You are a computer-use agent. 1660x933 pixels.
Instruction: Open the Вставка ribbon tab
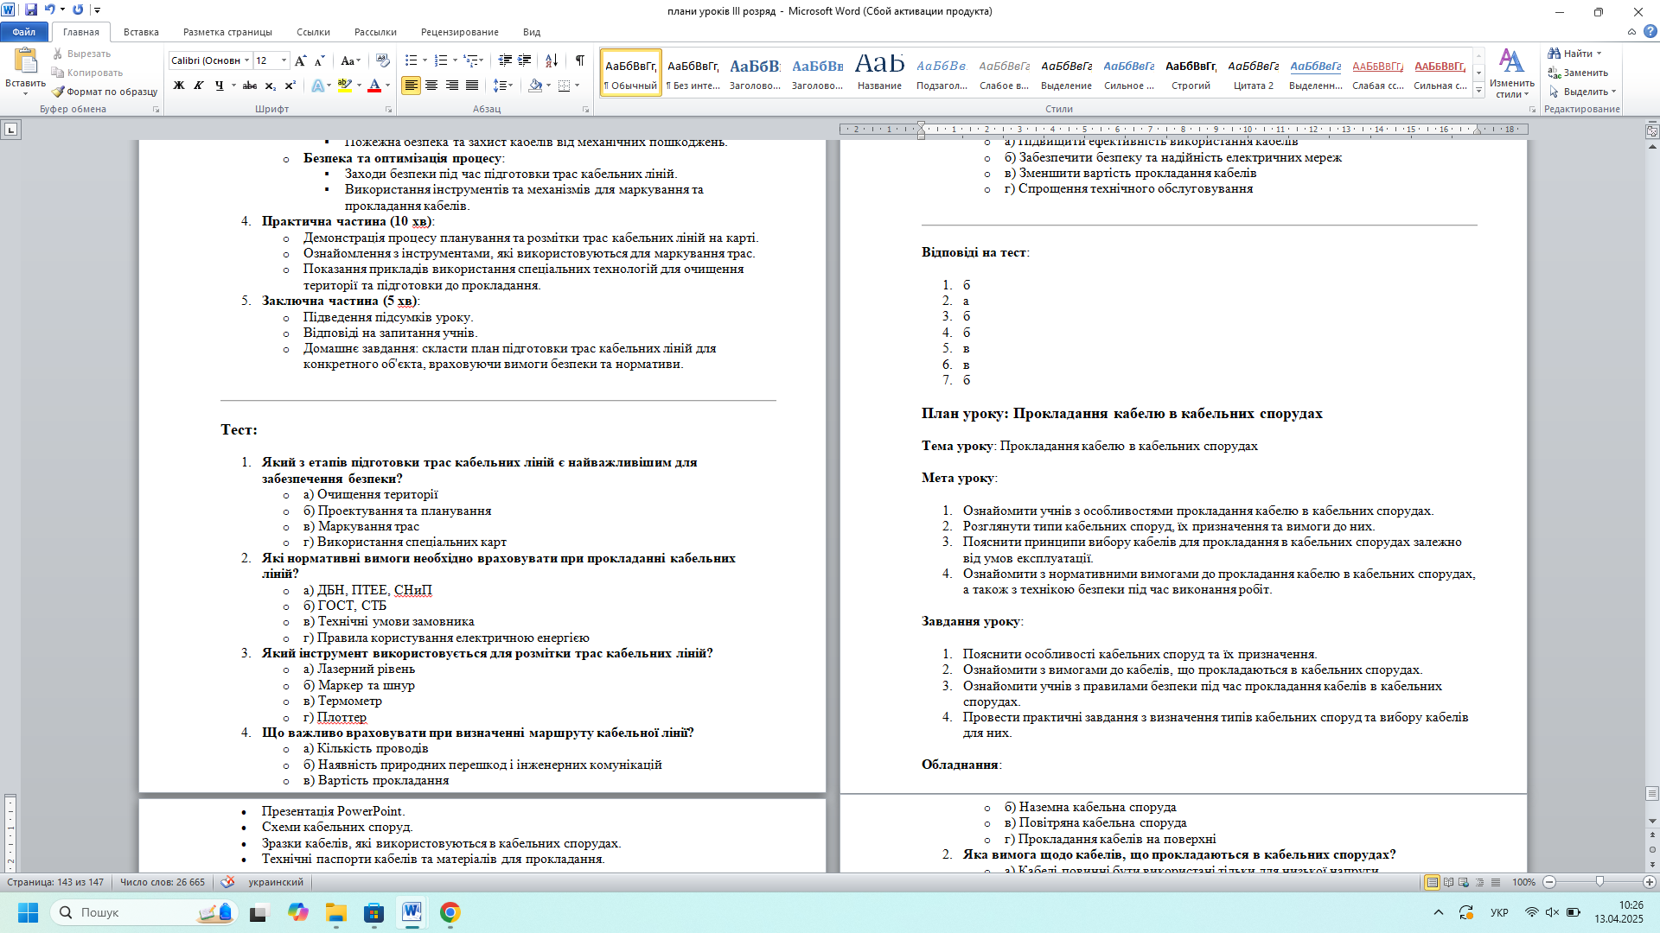[141, 32]
